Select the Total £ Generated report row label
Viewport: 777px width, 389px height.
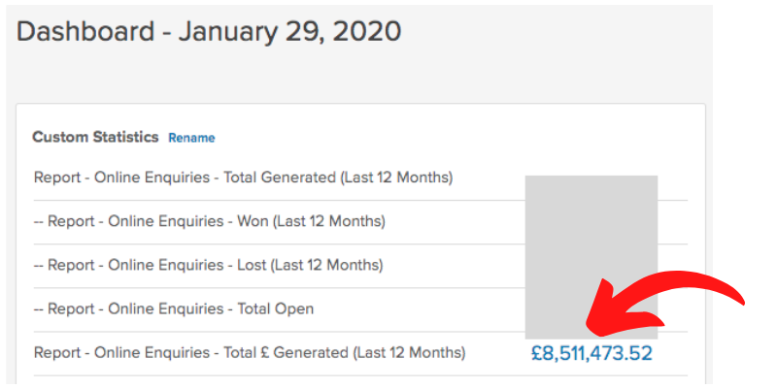tap(249, 352)
